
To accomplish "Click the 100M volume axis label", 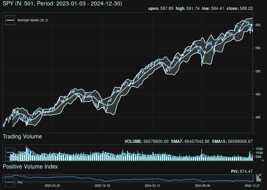I will [x=259, y=153].
